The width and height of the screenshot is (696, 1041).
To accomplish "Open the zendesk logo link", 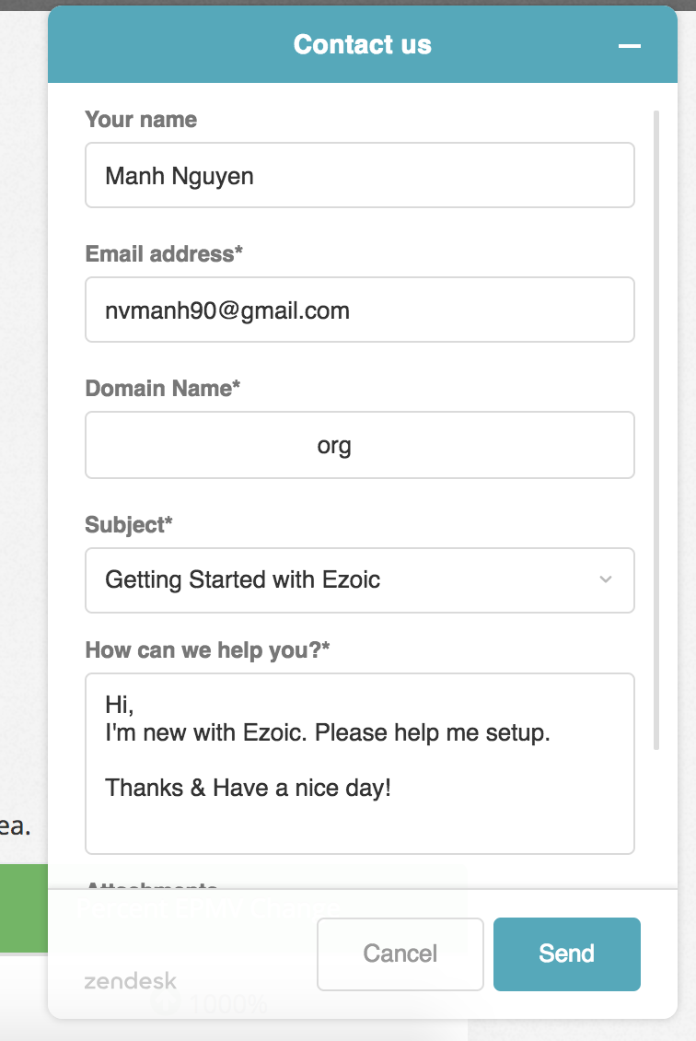I will [130, 980].
